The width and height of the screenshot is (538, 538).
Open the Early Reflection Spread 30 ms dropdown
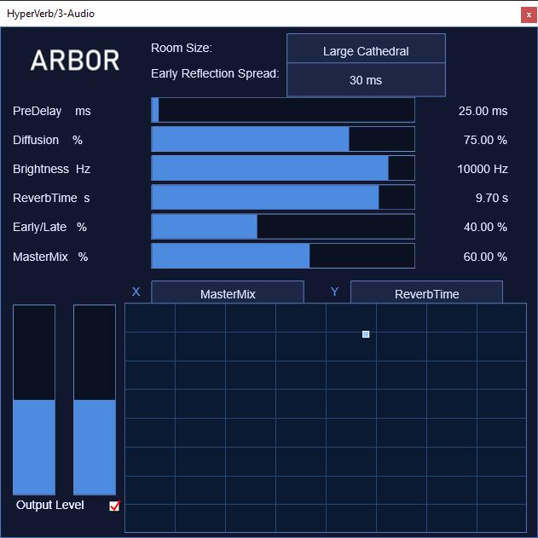pyautogui.click(x=366, y=80)
